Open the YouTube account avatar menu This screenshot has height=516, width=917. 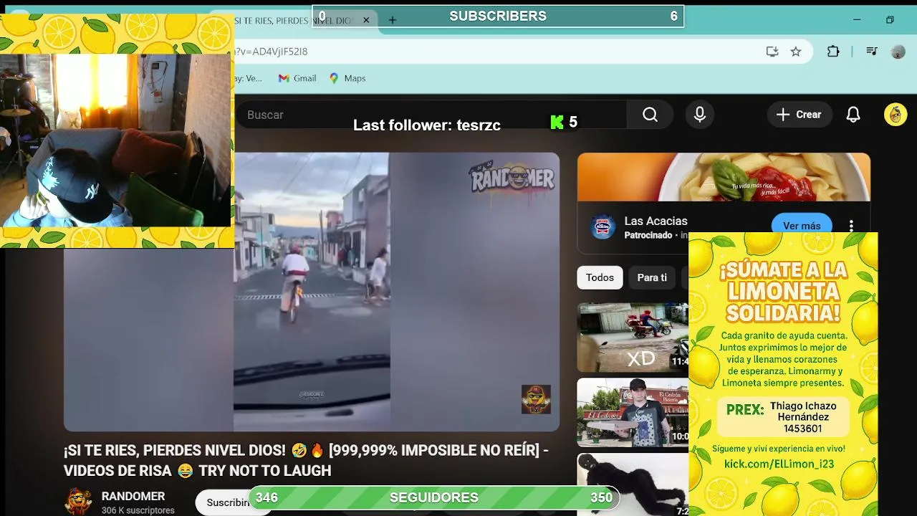coord(896,115)
